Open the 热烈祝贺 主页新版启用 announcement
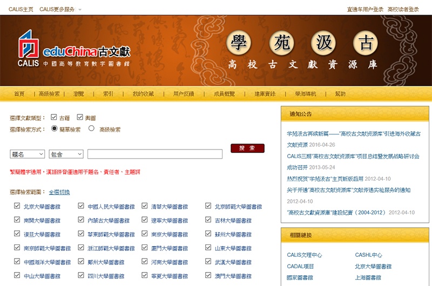Screen dimensions: 432x286 click(x=325, y=179)
